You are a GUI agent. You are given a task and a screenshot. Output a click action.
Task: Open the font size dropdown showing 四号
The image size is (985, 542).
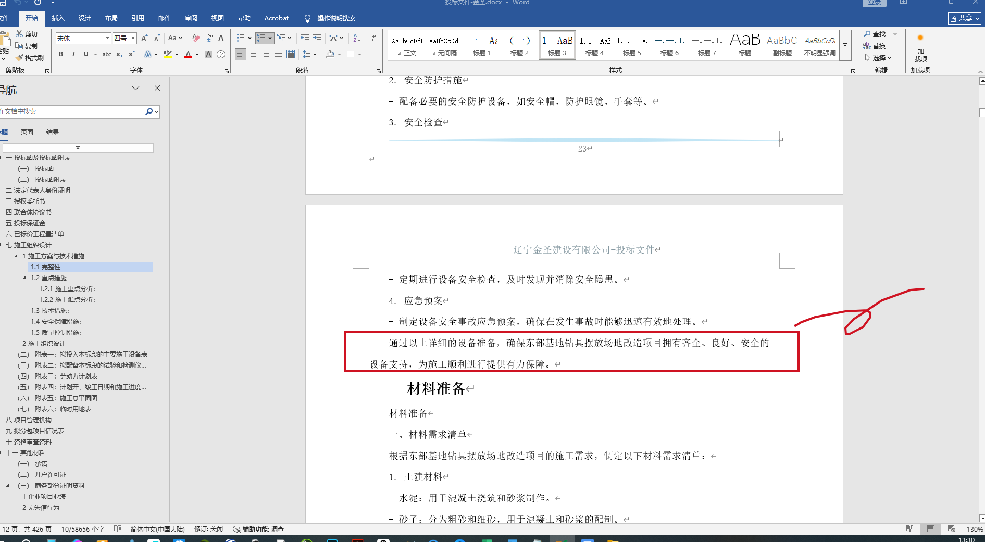(x=133, y=38)
